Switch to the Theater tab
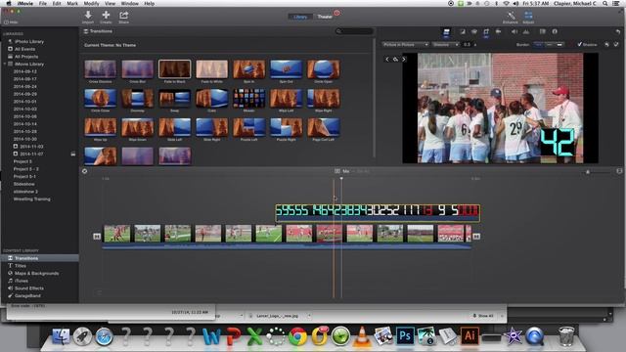 (324, 17)
